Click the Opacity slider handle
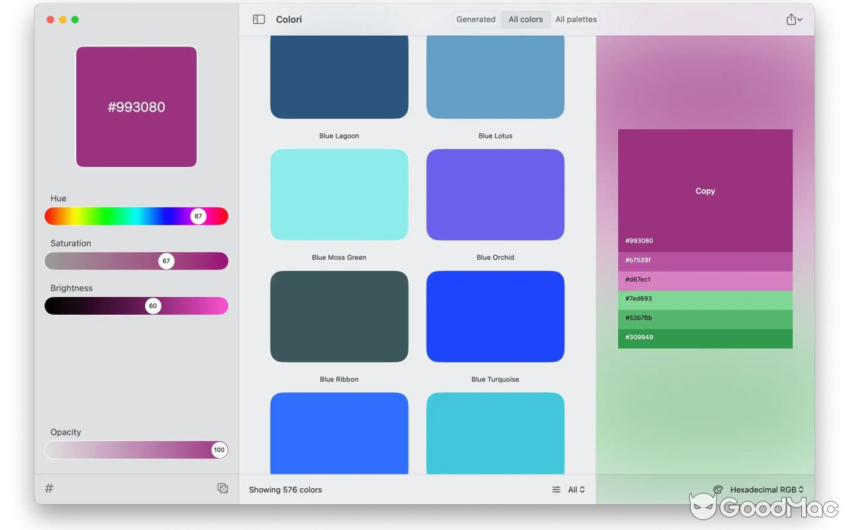 220,450
